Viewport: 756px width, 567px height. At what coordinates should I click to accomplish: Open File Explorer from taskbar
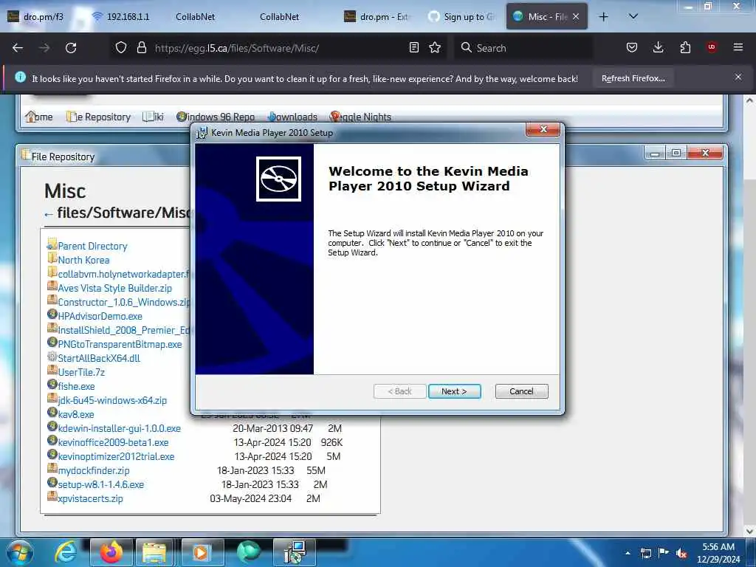tap(154, 552)
